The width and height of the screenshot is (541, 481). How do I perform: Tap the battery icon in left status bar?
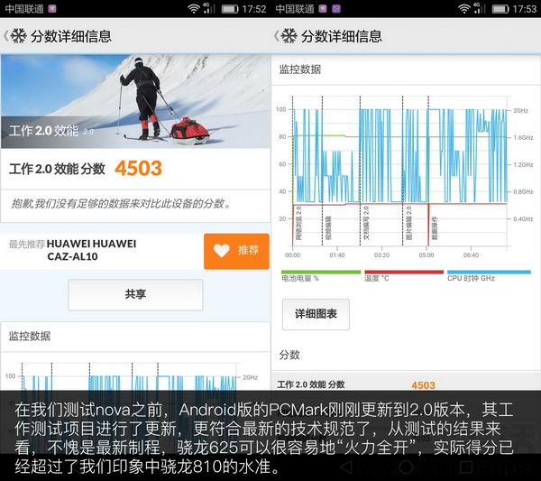(x=230, y=9)
